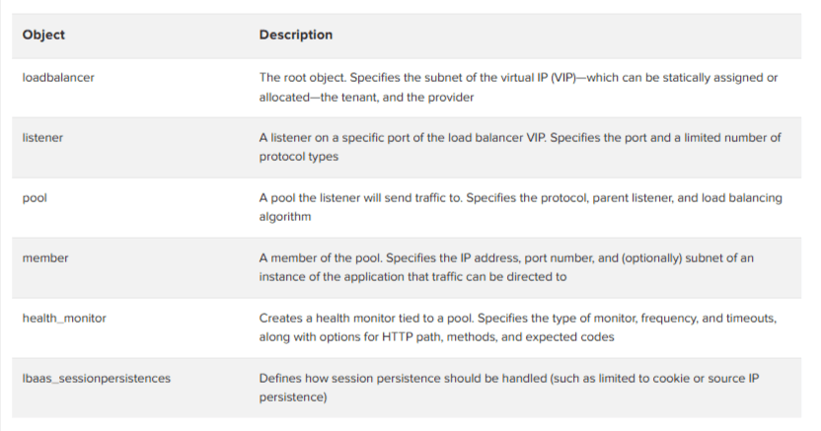Image resolution: width=821 pixels, height=431 pixels.
Task: Click the member object cell
Action: point(45,258)
